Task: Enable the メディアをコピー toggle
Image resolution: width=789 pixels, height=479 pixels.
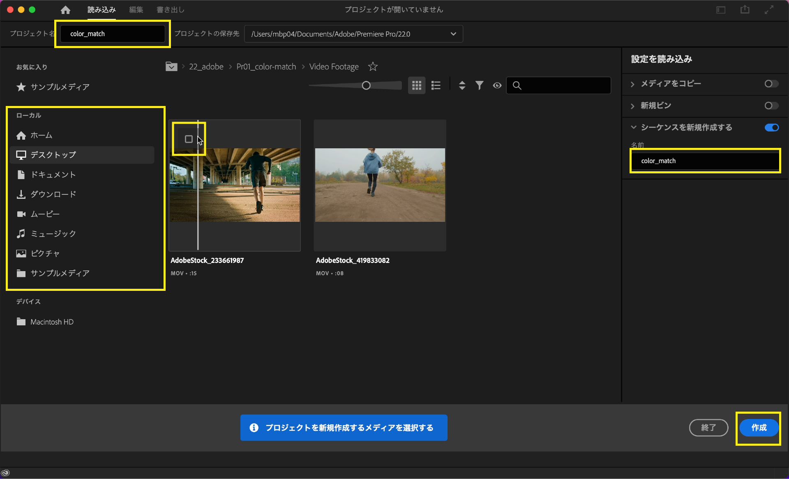Action: [771, 84]
